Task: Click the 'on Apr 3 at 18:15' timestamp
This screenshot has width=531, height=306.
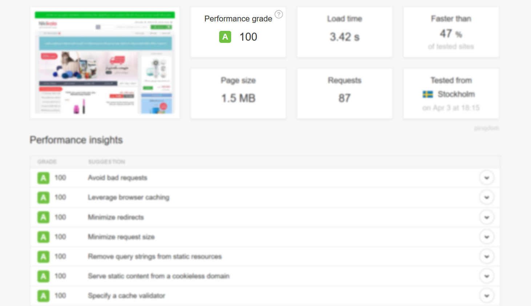Action: [x=451, y=108]
